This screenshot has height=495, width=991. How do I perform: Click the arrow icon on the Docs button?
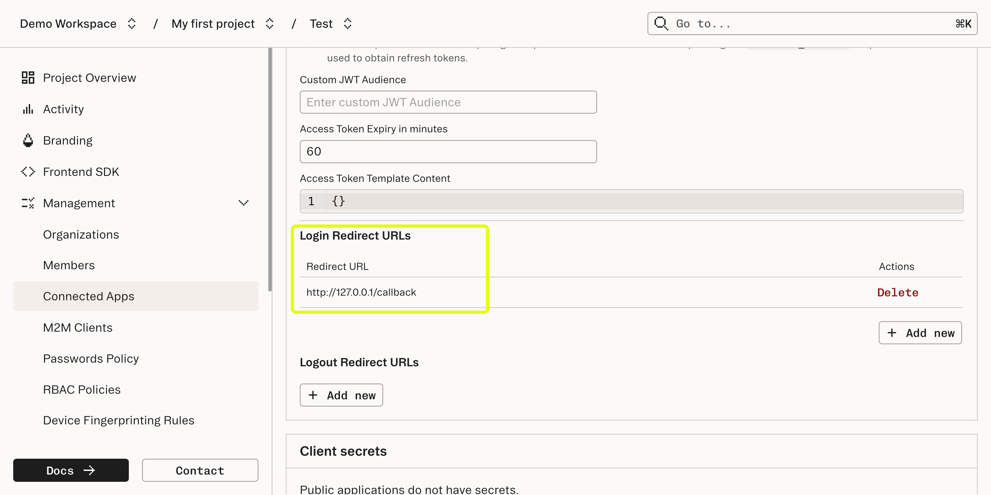pos(89,470)
